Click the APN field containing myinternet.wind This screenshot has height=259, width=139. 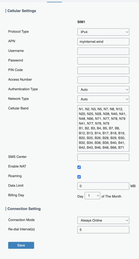pyautogui.click(x=103, y=42)
